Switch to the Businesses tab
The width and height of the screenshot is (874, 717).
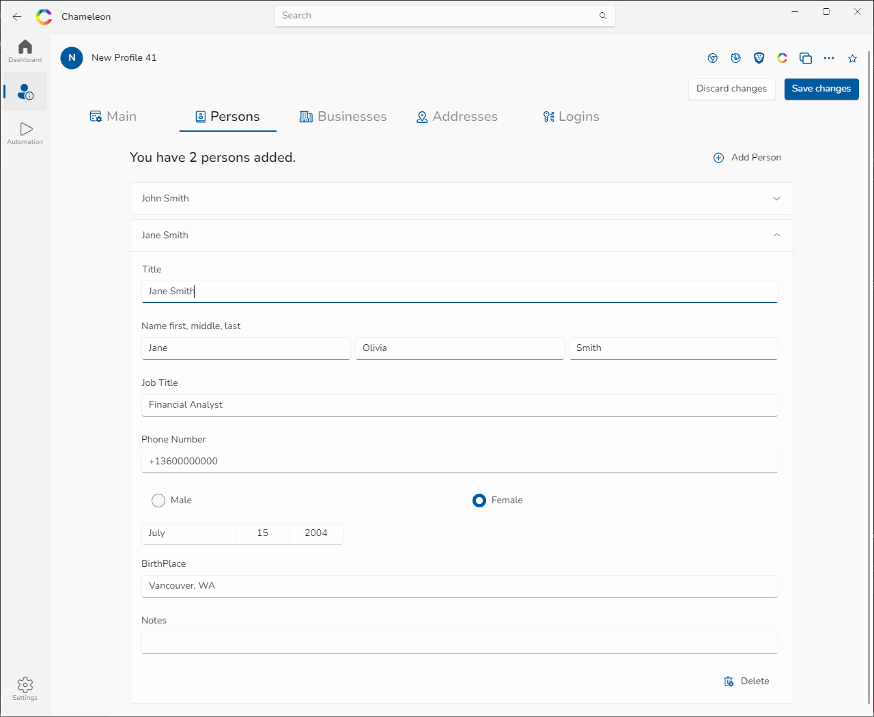(343, 117)
